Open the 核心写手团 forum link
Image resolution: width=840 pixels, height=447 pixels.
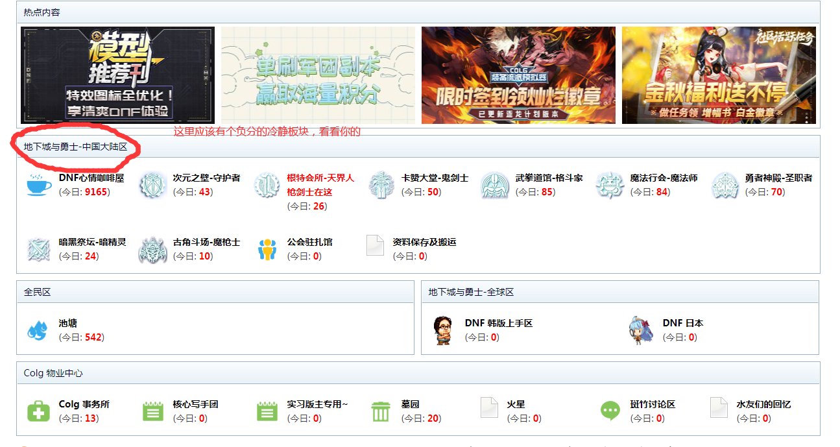point(195,404)
